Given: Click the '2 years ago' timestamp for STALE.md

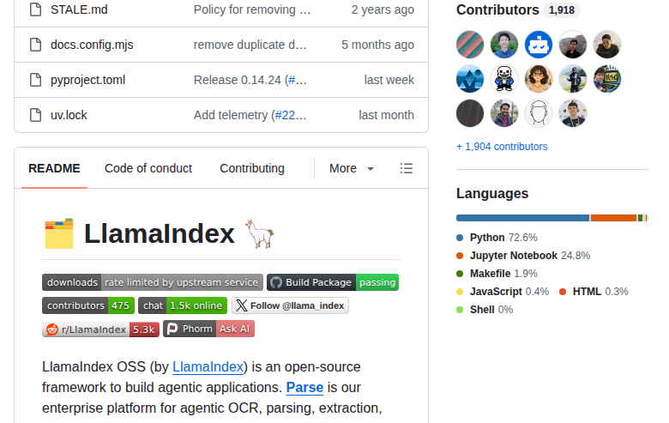Looking at the screenshot, I should [383, 9].
